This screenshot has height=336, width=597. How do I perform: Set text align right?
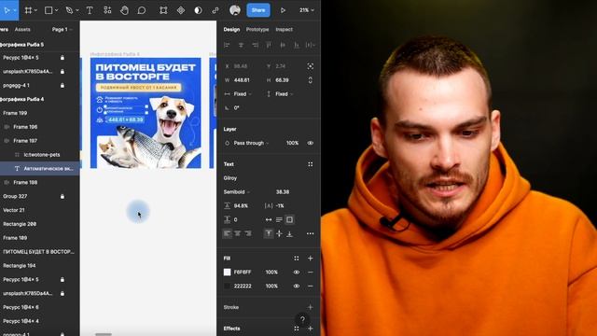click(x=248, y=233)
